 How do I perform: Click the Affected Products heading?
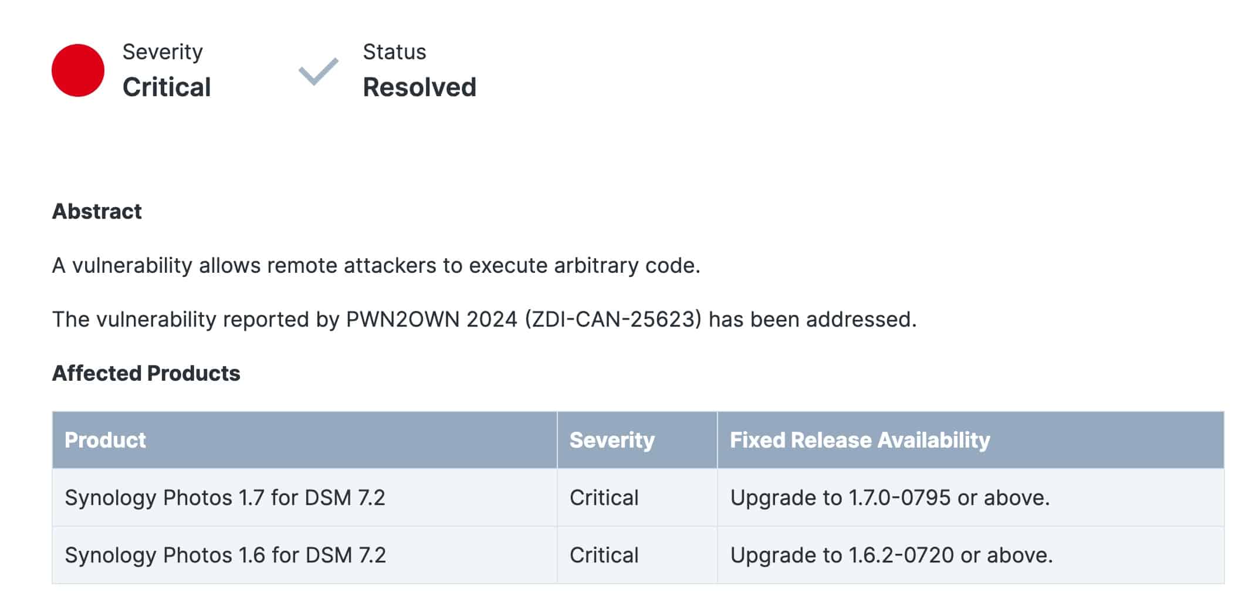pos(146,373)
